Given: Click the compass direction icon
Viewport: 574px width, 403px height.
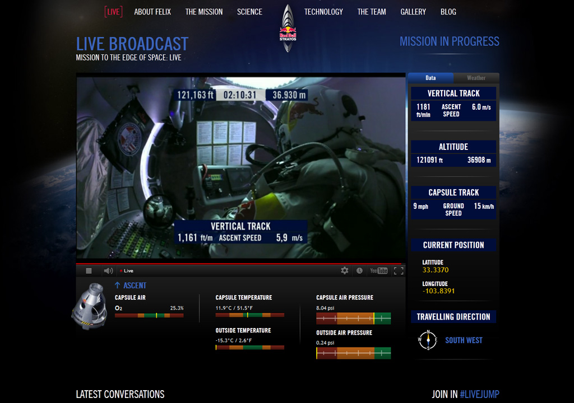Looking at the screenshot, I should (x=428, y=340).
